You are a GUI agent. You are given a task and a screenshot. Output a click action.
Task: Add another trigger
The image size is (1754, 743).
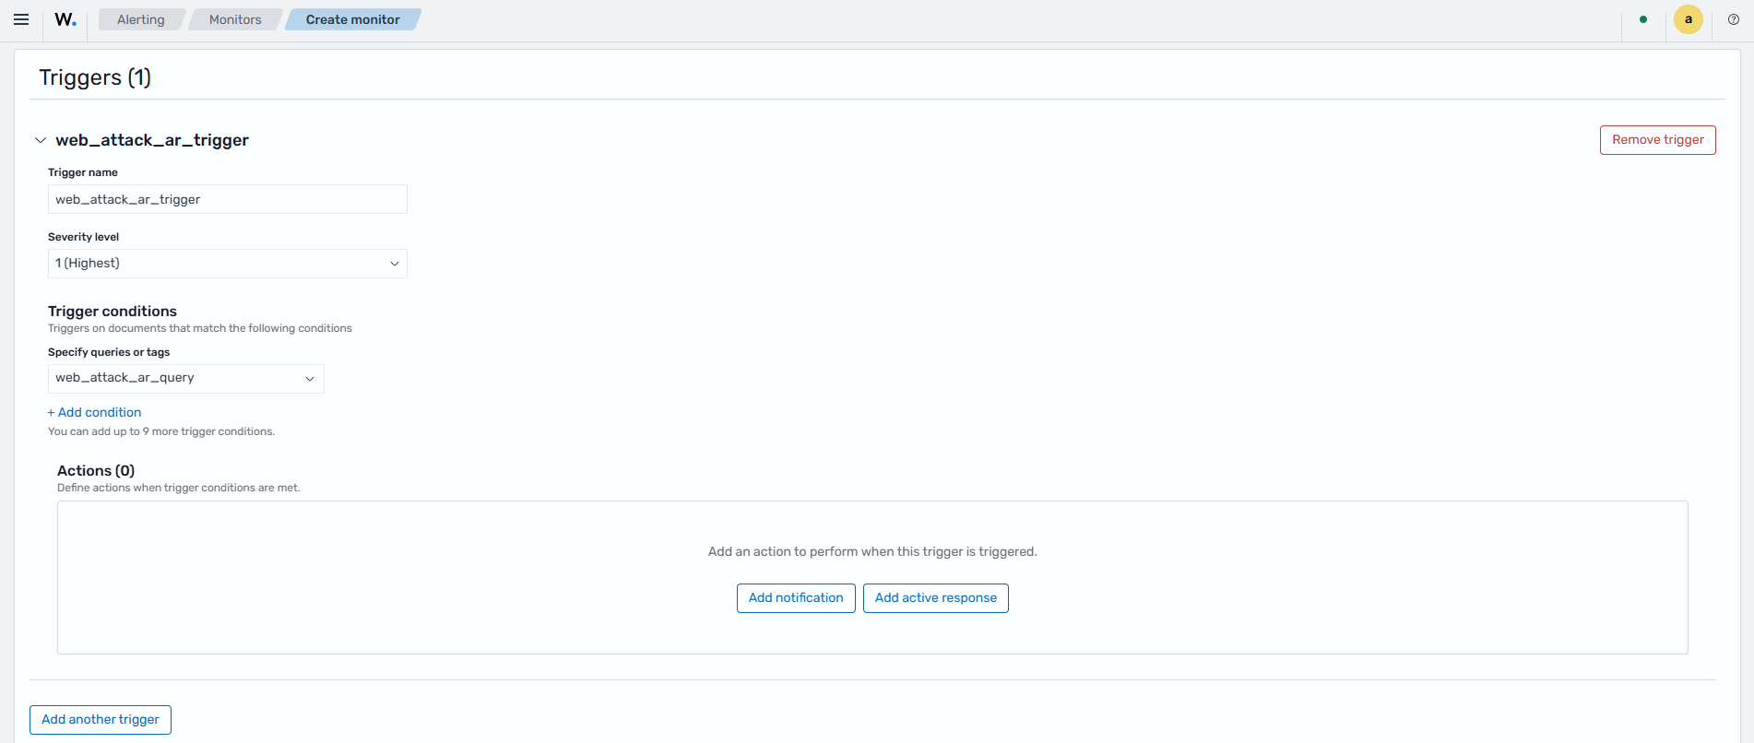tap(101, 720)
